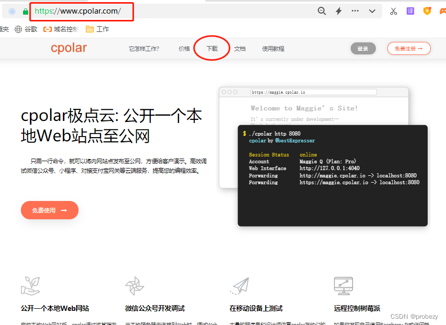Viewport: 446px width, 325px height.
Task: Select the monitor icon above 远程控制树莓派
Action: point(343,286)
